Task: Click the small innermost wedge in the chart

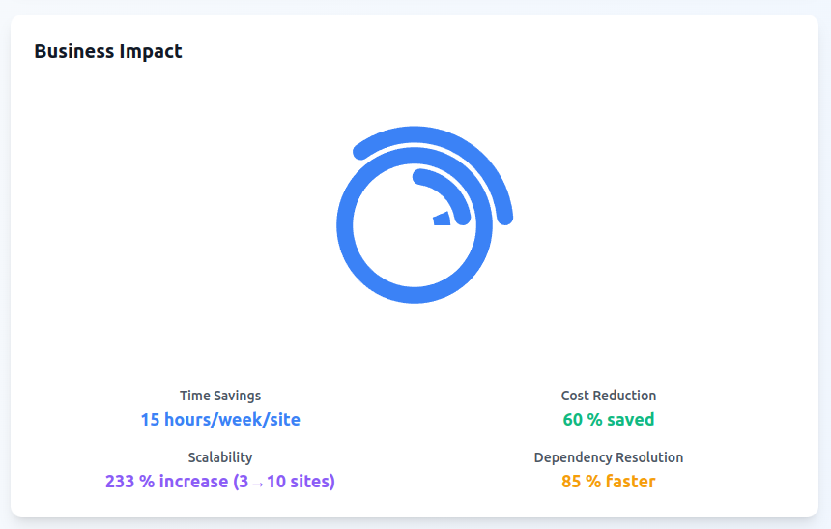Action: pyautogui.click(x=443, y=219)
